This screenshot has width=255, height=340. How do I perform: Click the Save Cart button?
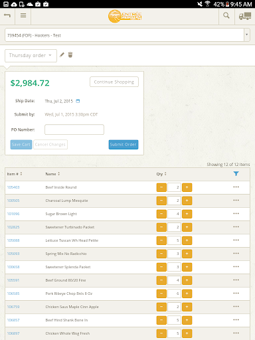click(x=21, y=145)
